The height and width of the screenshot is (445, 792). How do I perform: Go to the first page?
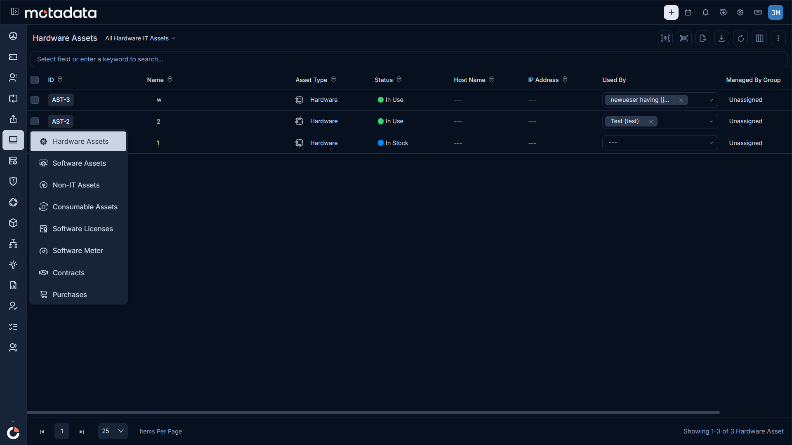42,431
